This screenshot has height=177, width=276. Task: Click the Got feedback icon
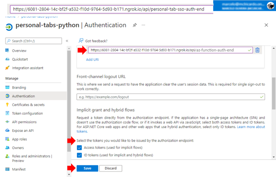coord(81,41)
